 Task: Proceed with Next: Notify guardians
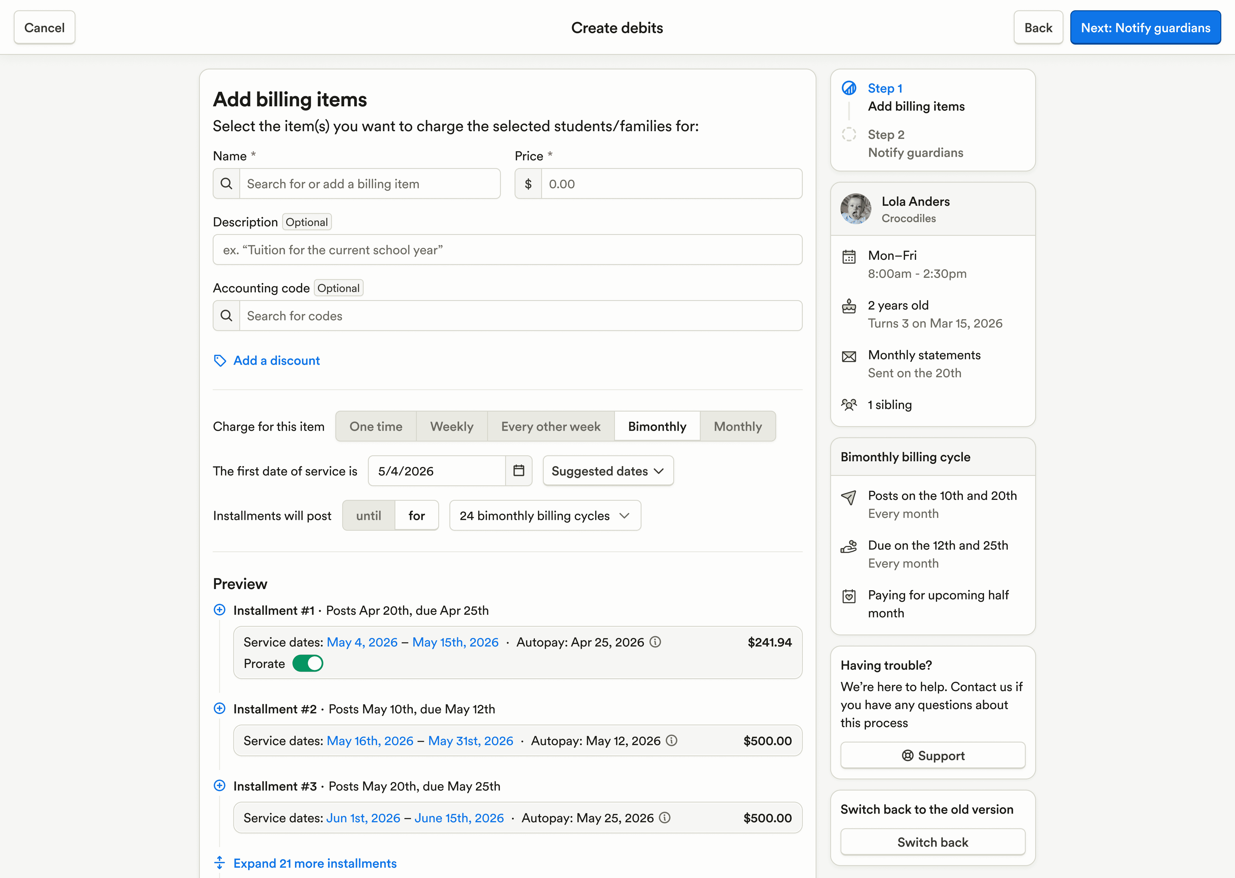[x=1145, y=27]
